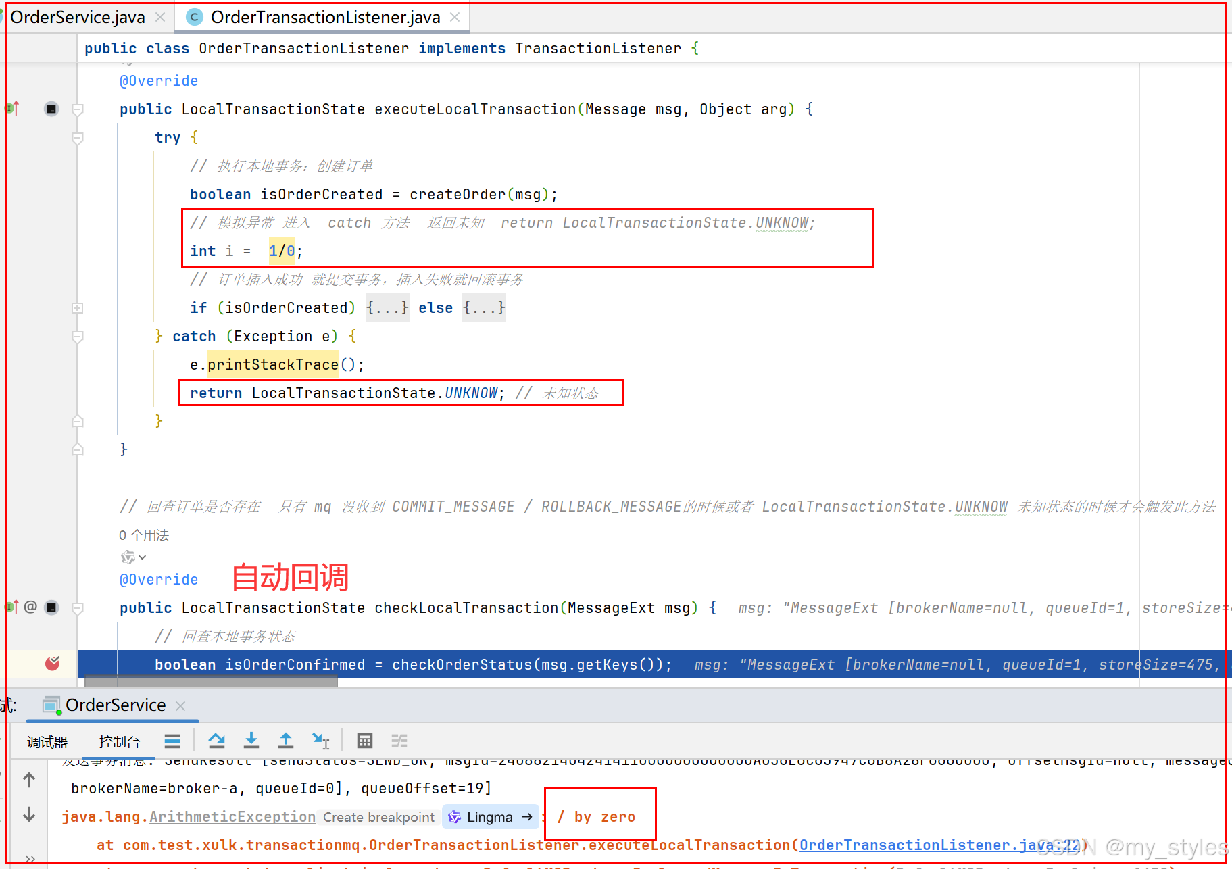Screen dimensions: 1232x869
Task: Click the up arrow in console sidebar
Action: tap(29, 780)
